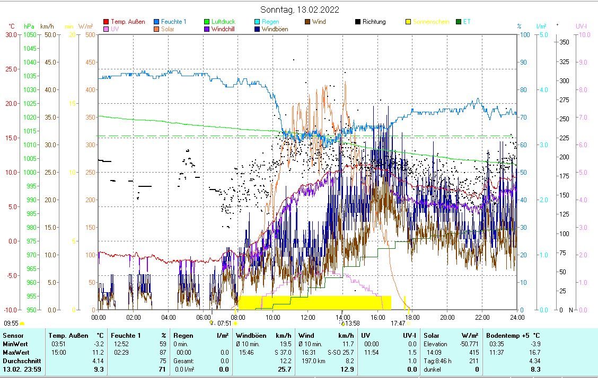598x378 pixels.
Task: Click the purple Windchill legend swatch
Action: pos(206,30)
